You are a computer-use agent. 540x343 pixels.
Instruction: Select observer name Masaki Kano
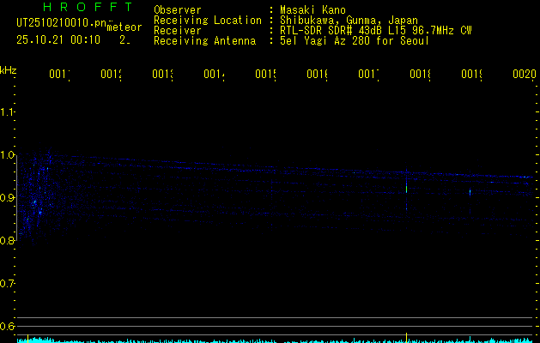click(x=312, y=9)
